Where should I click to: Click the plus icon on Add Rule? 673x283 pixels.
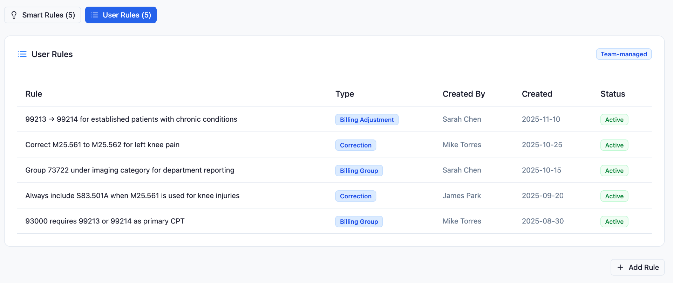(x=620, y=267)
